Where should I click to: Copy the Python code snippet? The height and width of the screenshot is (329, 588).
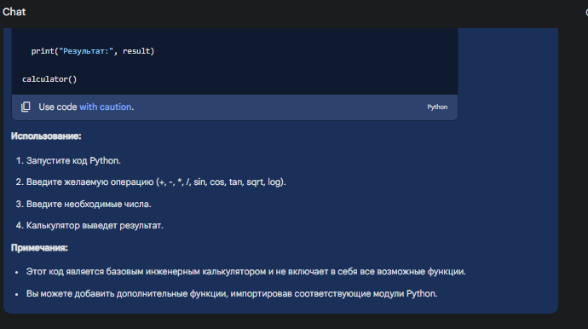(x=26, y=107)
